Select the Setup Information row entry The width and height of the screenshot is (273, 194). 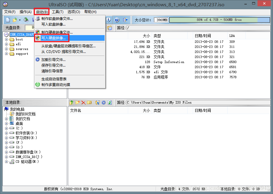coord(169,62)
